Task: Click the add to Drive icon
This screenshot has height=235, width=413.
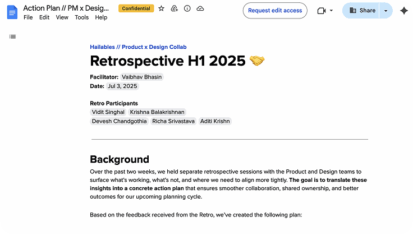Action: [175, 9]
